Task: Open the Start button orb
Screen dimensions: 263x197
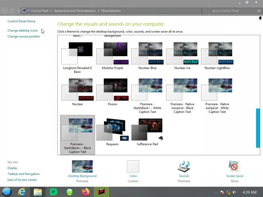Action: (x=7, y=192)
